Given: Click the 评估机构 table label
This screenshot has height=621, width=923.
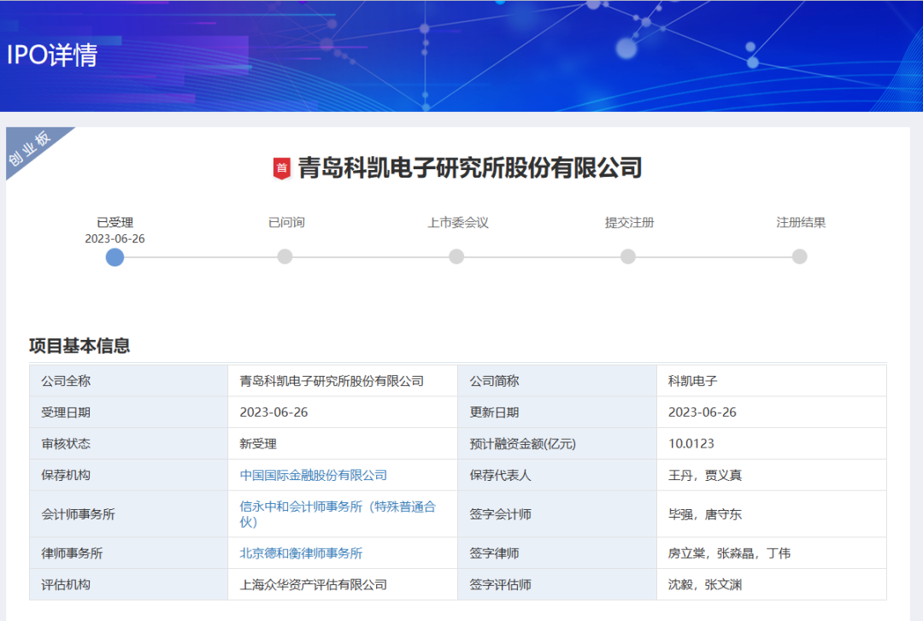Looking at the screenshot, I should tap(66, 584).
